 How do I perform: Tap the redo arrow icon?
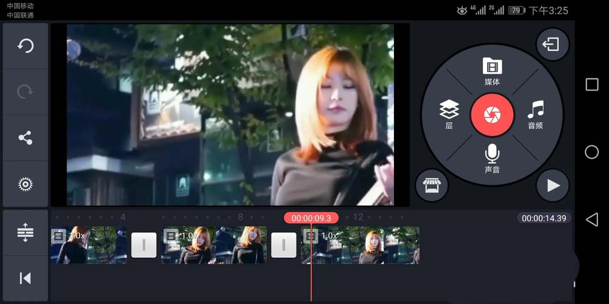coord(25,92)
